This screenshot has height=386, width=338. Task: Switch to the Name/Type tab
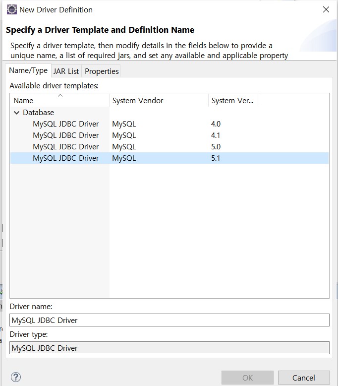pos(28,70)
